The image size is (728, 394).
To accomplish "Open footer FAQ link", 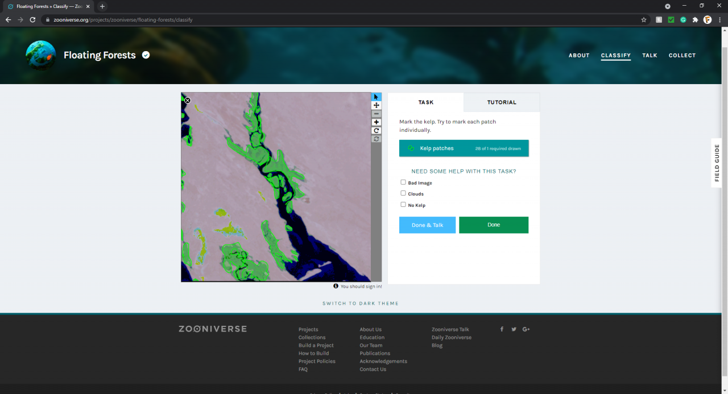I will point(303,370).
